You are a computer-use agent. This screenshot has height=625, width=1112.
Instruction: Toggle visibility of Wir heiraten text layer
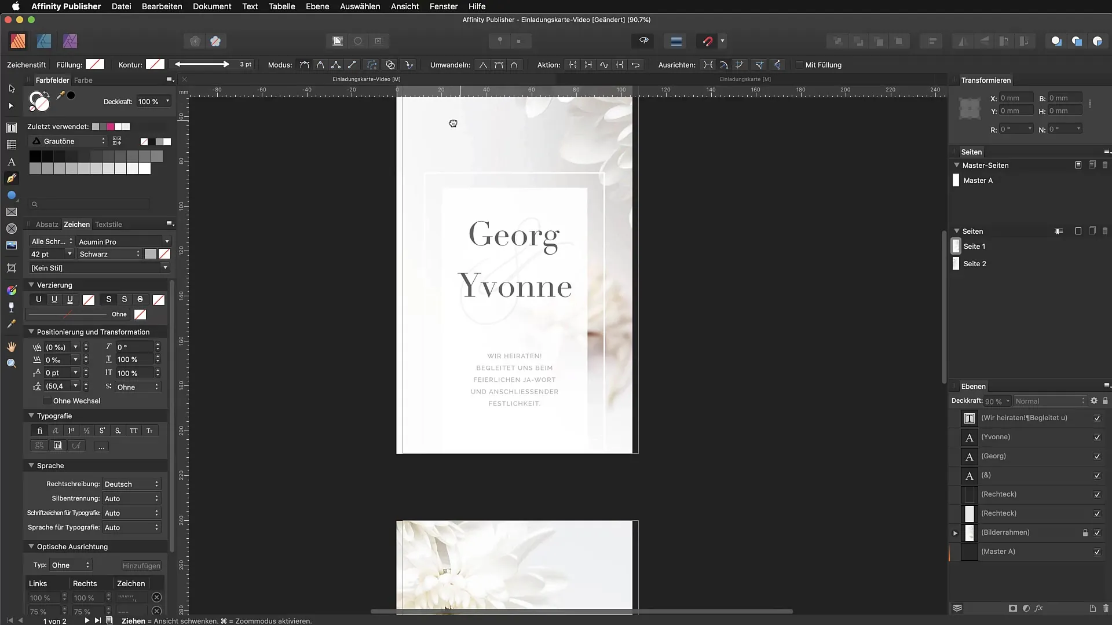[x=1097, y=418]
